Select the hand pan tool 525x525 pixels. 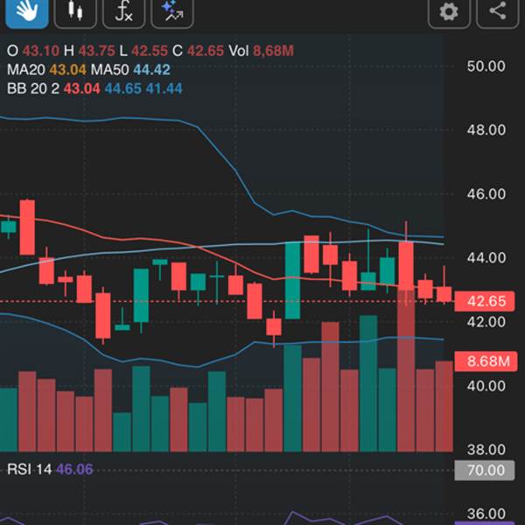[24, 11]
